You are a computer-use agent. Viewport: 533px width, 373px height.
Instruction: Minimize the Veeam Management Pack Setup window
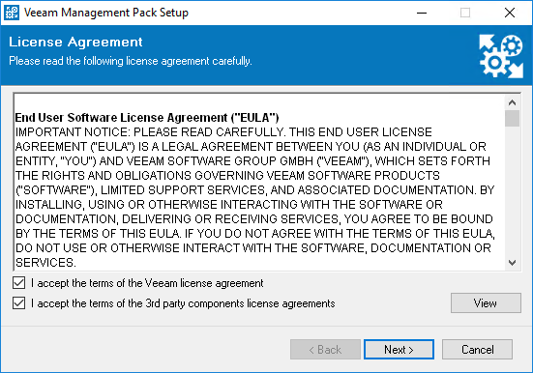422,13
